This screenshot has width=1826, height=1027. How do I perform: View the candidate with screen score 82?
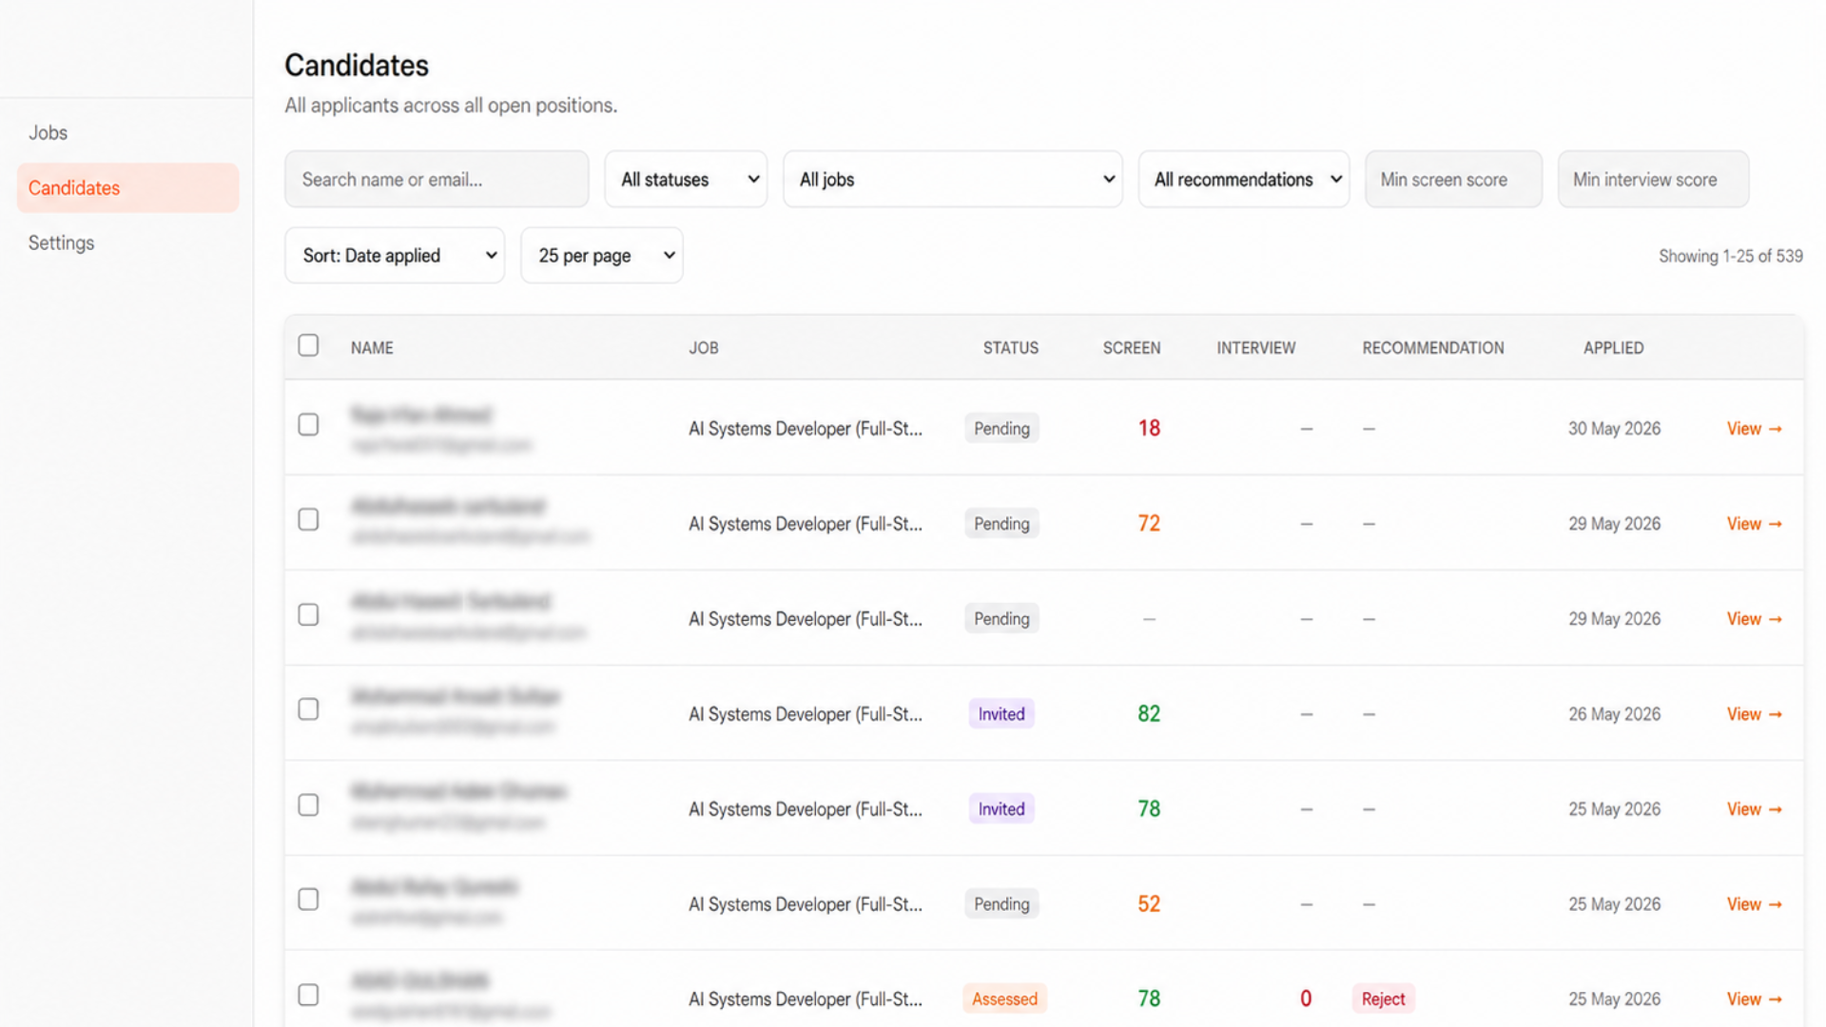click(1755, 714)
